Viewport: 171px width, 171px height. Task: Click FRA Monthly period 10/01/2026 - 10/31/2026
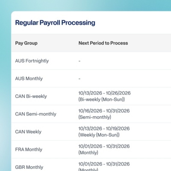pyautogui.click(x=104, y=146)
